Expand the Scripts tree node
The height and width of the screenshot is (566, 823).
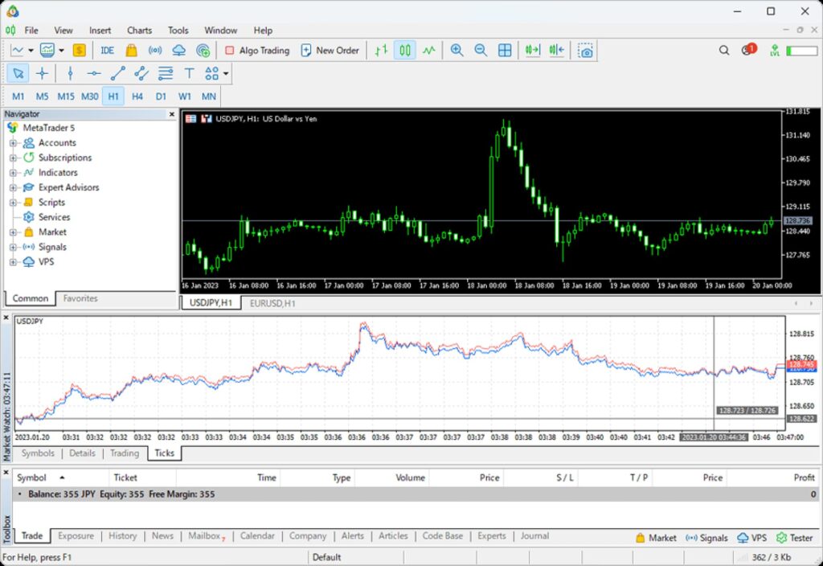tap(13, 202)
